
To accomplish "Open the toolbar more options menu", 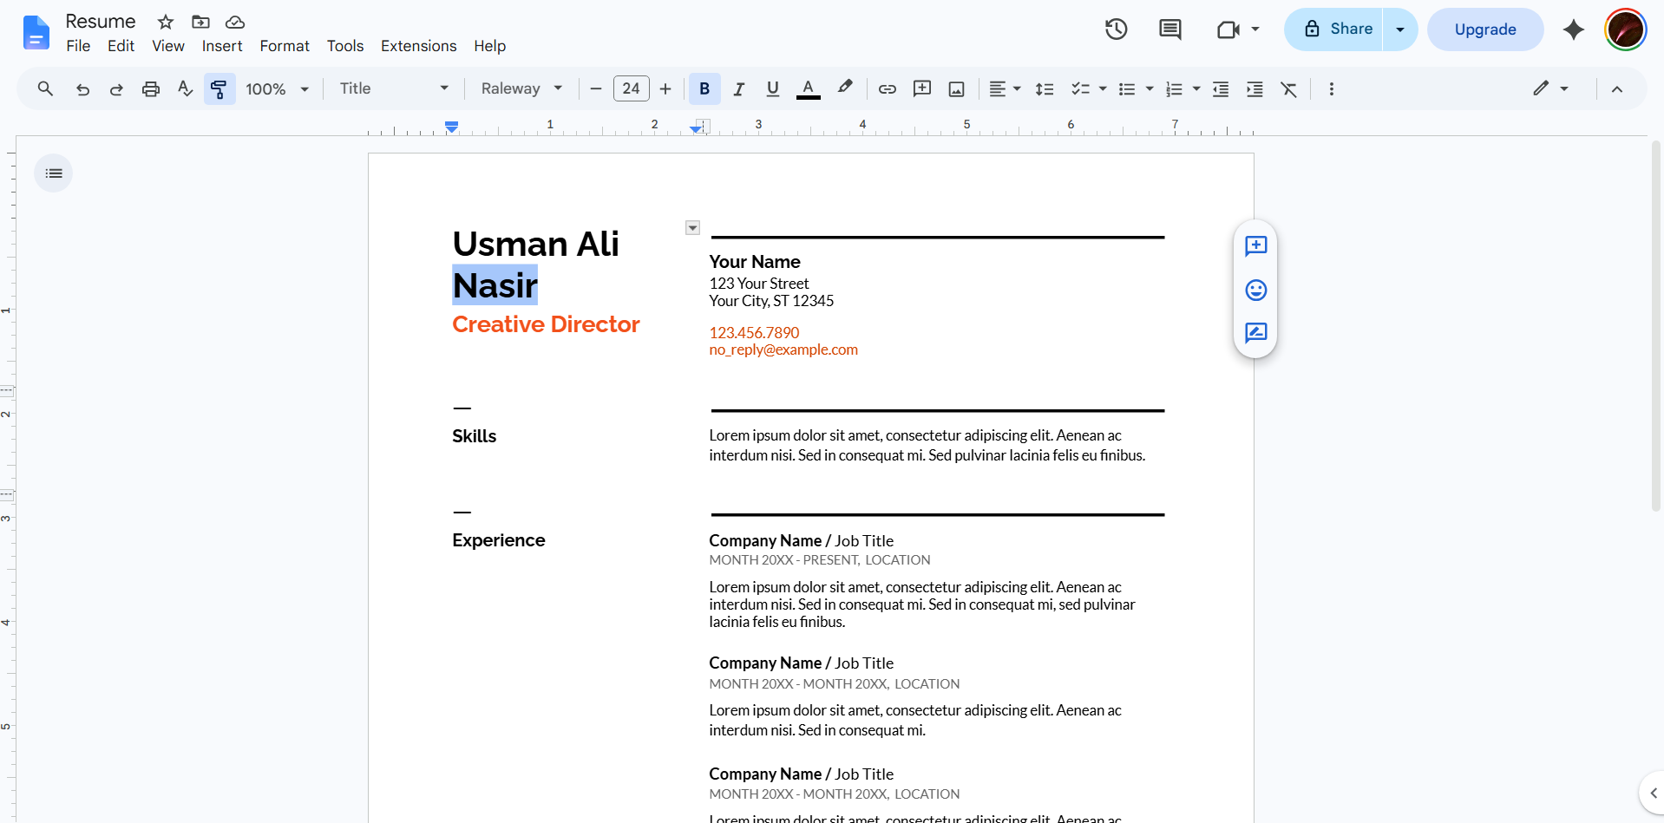I will click(x=1332, y=88).
